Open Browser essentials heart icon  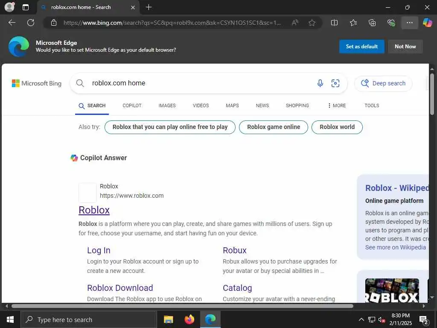point(391,23)
